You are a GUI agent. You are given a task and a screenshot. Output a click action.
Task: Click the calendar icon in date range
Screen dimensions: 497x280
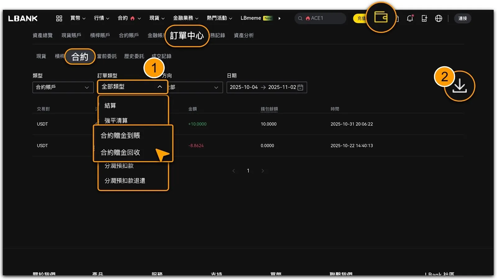(300, 87)
